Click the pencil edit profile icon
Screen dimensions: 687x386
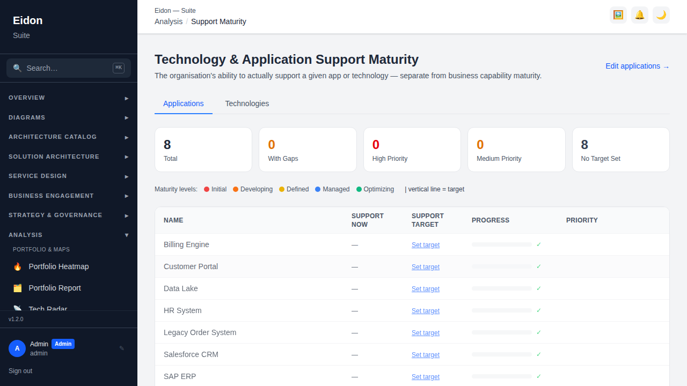click(122, 348)
